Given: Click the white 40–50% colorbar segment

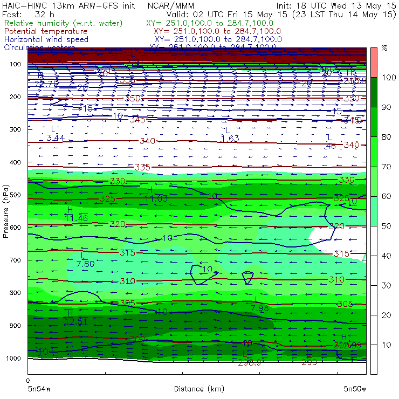Looking at the screenshot, I should click(374, 240).
